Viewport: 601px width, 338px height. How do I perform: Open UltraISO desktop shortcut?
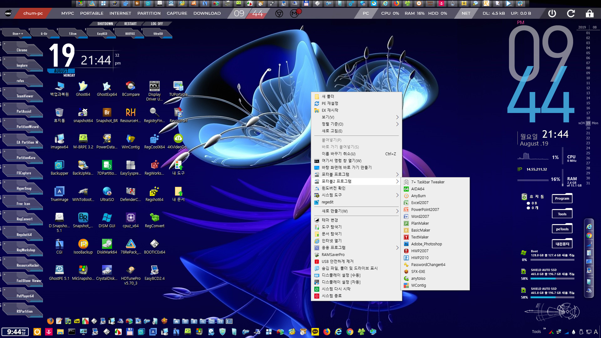coord(107,194)
